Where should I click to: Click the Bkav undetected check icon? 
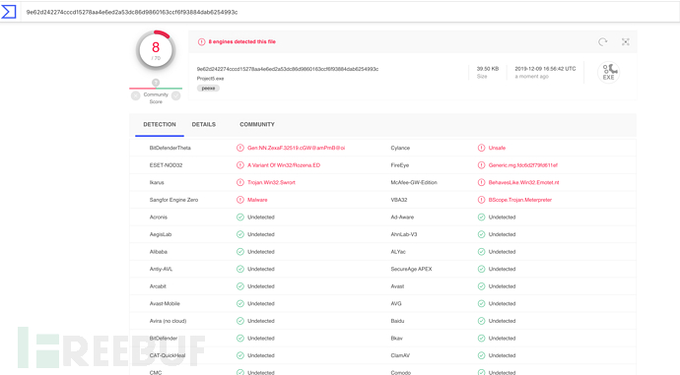(481, 339)
